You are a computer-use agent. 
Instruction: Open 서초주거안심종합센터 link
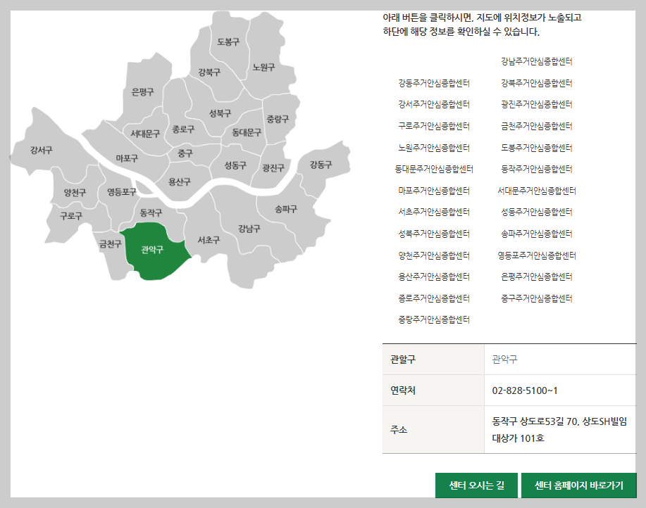(x=434, y=211)
